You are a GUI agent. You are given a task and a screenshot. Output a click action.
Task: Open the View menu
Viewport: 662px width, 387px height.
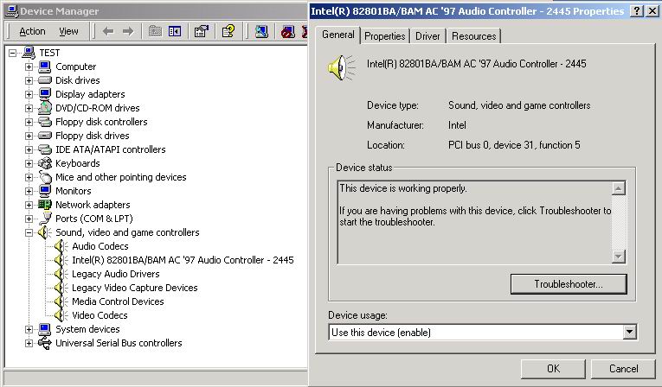point(68,31)
